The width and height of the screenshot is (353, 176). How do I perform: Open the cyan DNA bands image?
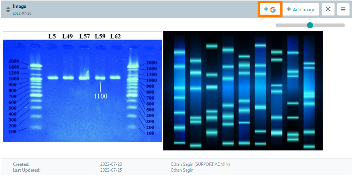pos(243,91)
